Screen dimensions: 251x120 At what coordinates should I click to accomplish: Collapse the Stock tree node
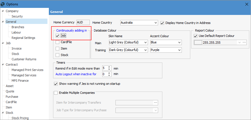pyautogui.click(x=3, y=113)
